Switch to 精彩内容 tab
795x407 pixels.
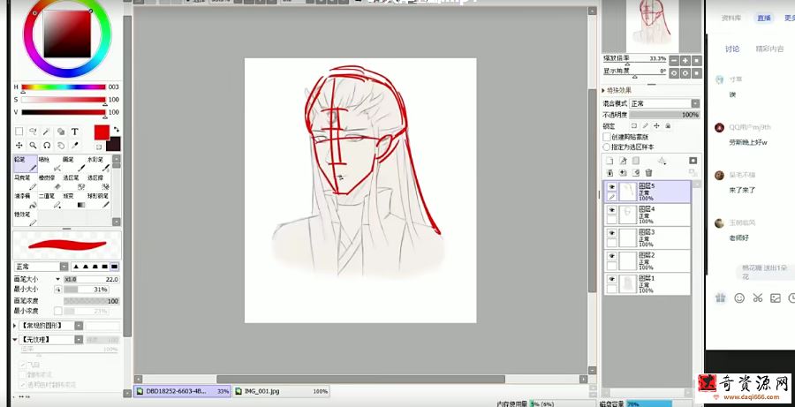point(769,49)
